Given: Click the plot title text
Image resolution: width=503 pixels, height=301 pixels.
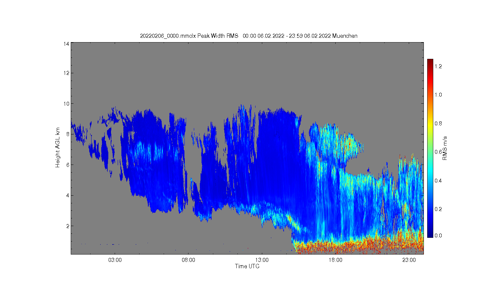Looking at the screenshot, I should tap(248, 36).
